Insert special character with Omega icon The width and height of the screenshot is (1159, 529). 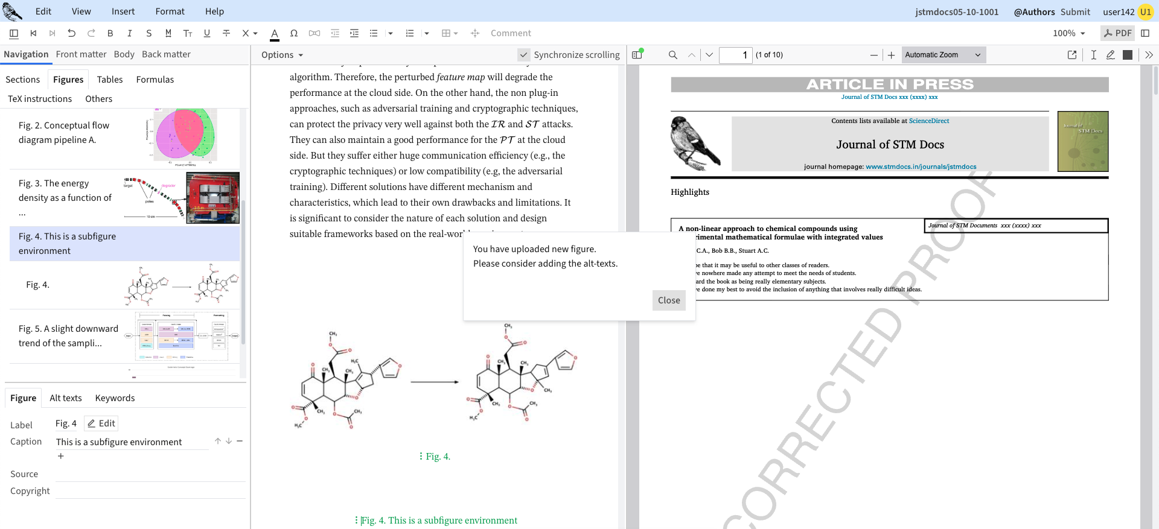[293, 33]
